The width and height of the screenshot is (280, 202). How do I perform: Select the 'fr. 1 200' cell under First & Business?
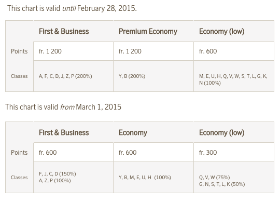73,51
